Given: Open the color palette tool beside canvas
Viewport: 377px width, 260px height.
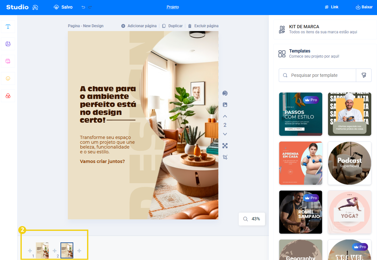Looking at the screenshot, I should (225, 93).
